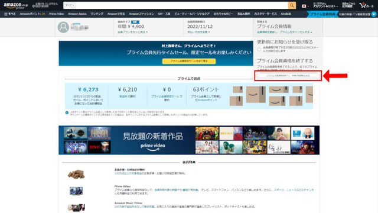Click the delivery boxes benefit icon
Viewport: 378px width, 213px height.
76,174
